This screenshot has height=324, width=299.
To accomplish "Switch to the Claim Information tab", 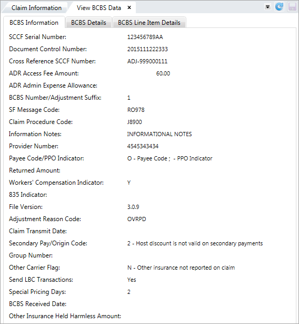I will click(x=36, y=8).
